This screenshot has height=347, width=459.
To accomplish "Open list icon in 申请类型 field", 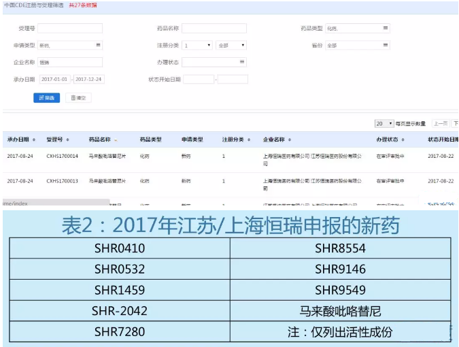I will (x=98, y=46).
